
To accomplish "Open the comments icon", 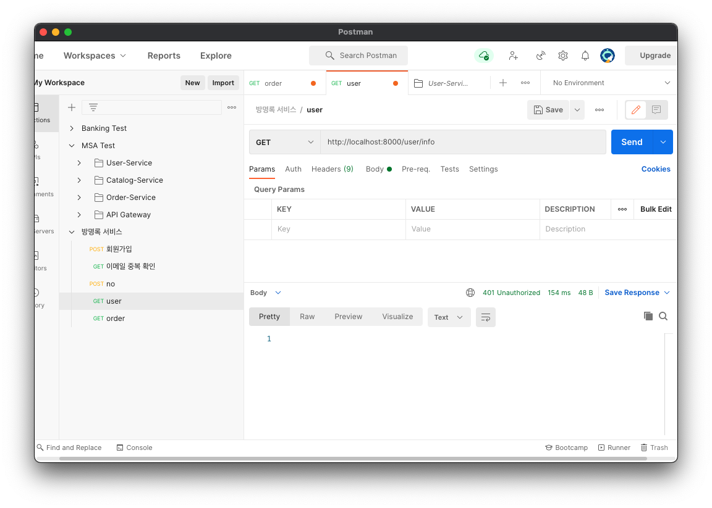I will pos(656,110).
